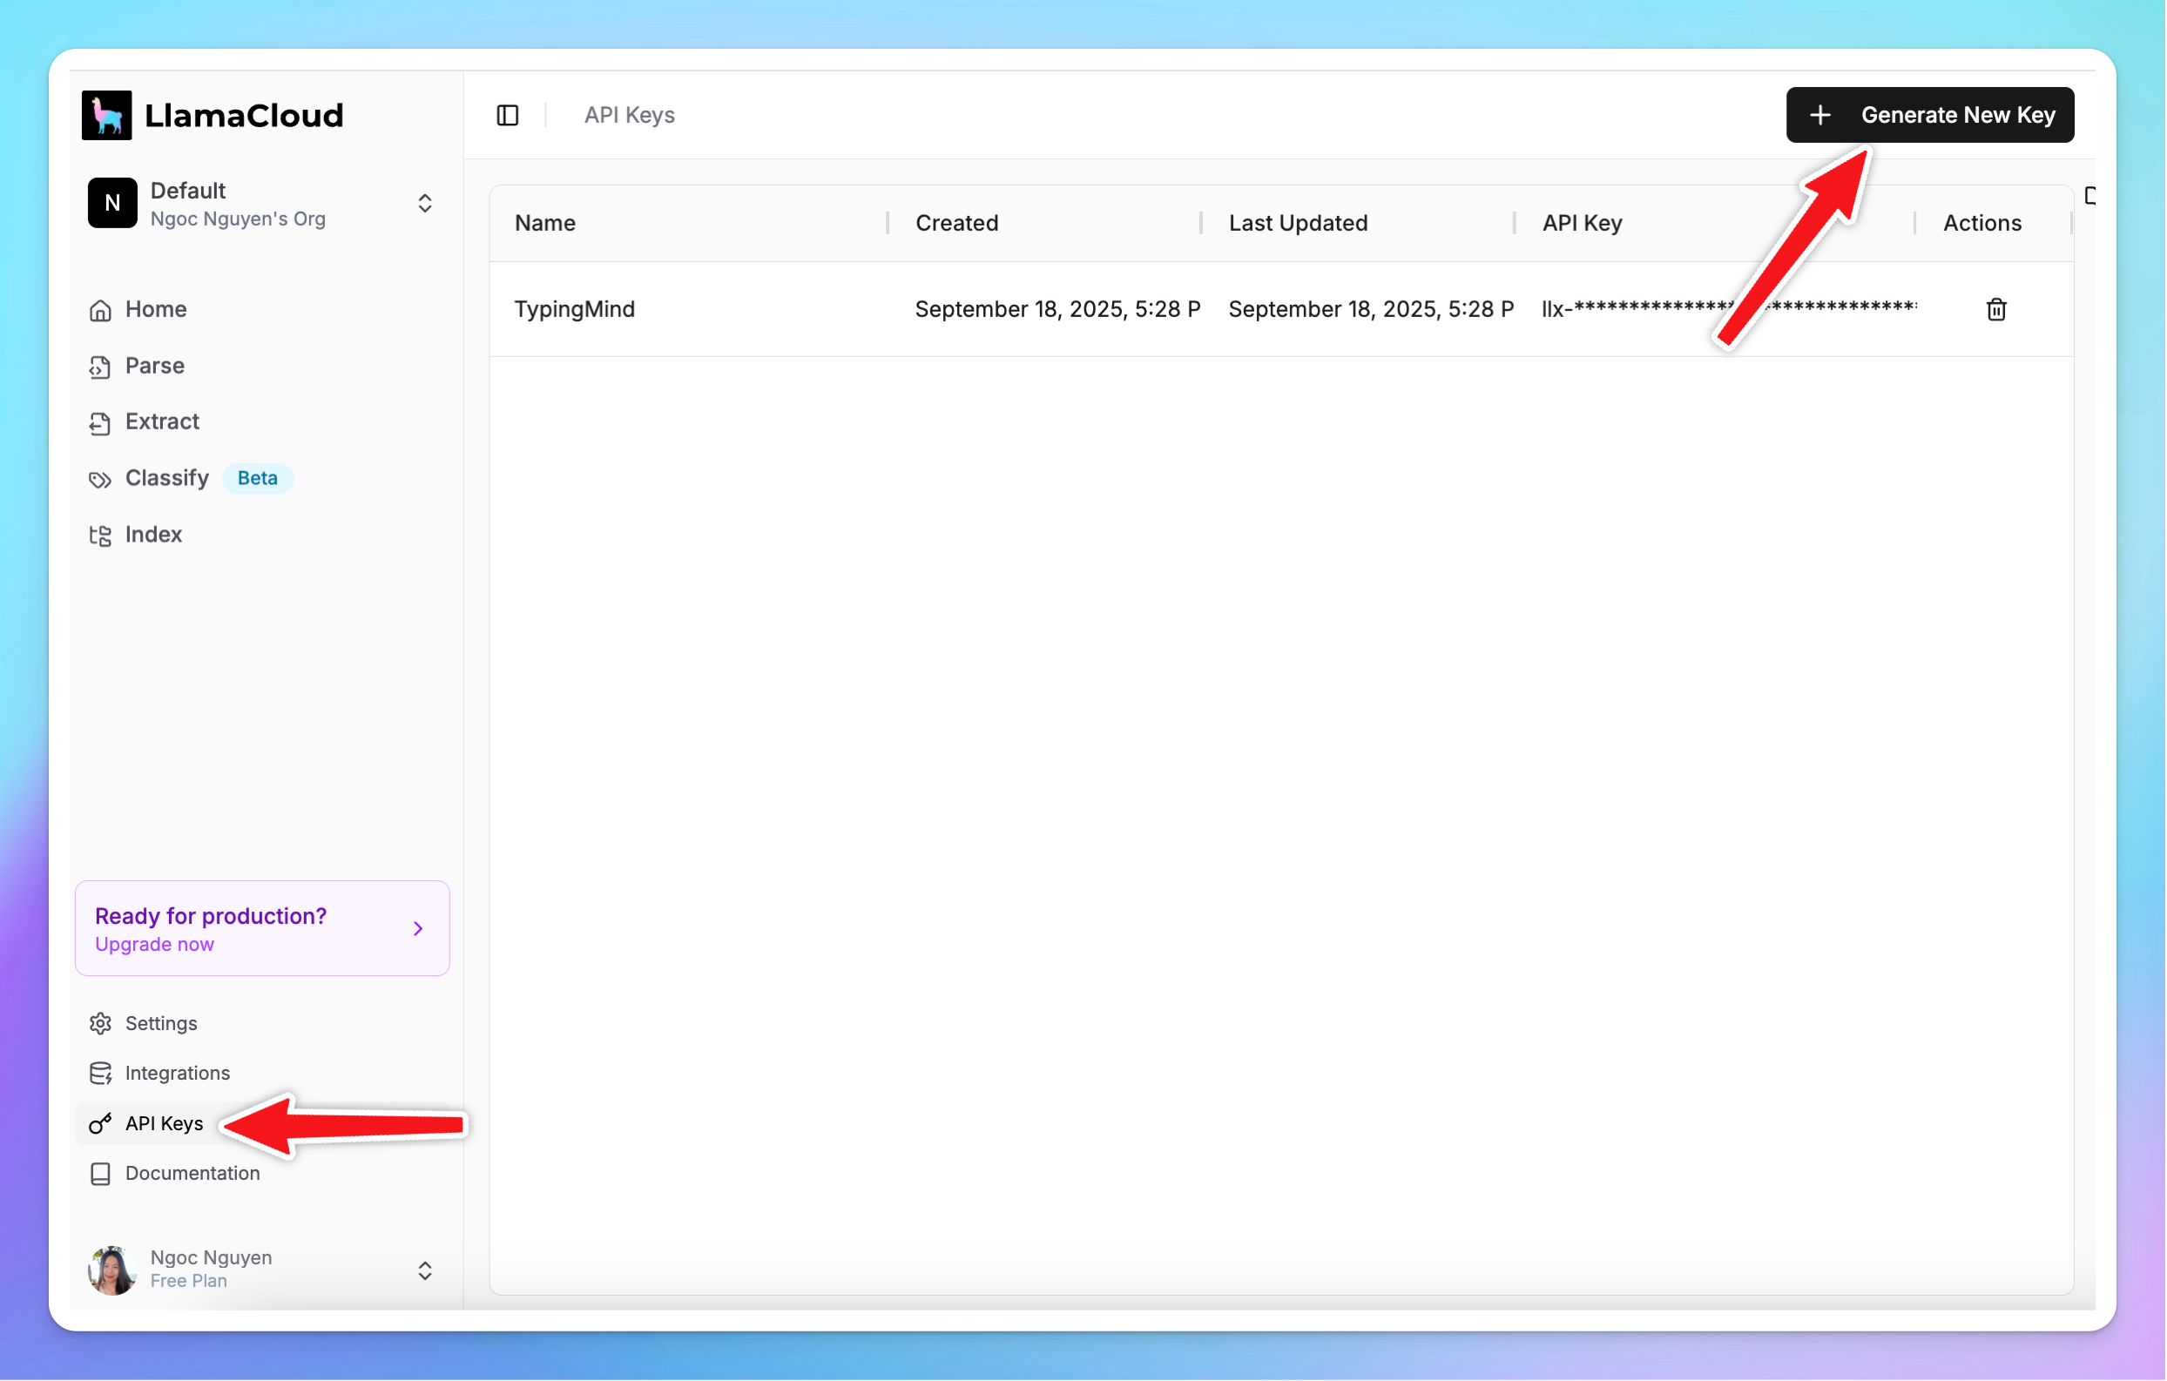Click the Home house icon
The width and height of the screenshot is (2167, 1381).
coord(100,310)
